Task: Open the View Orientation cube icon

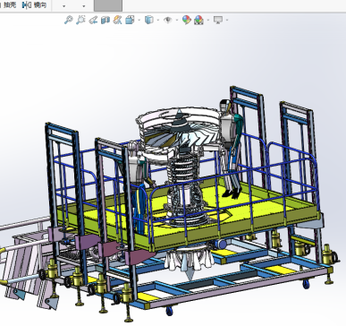Action: click(x=130, y=20)
